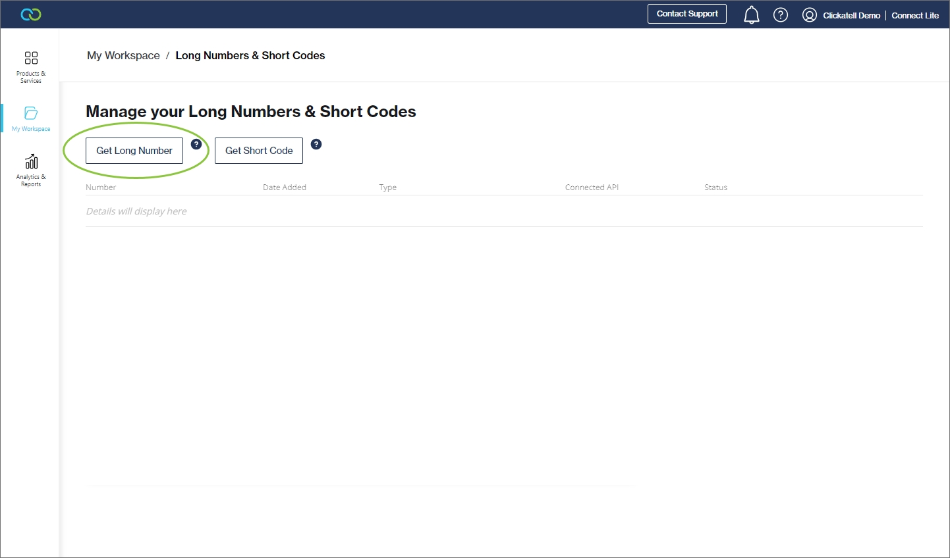
Task: Click the Connected API column header
Action: 592,188
